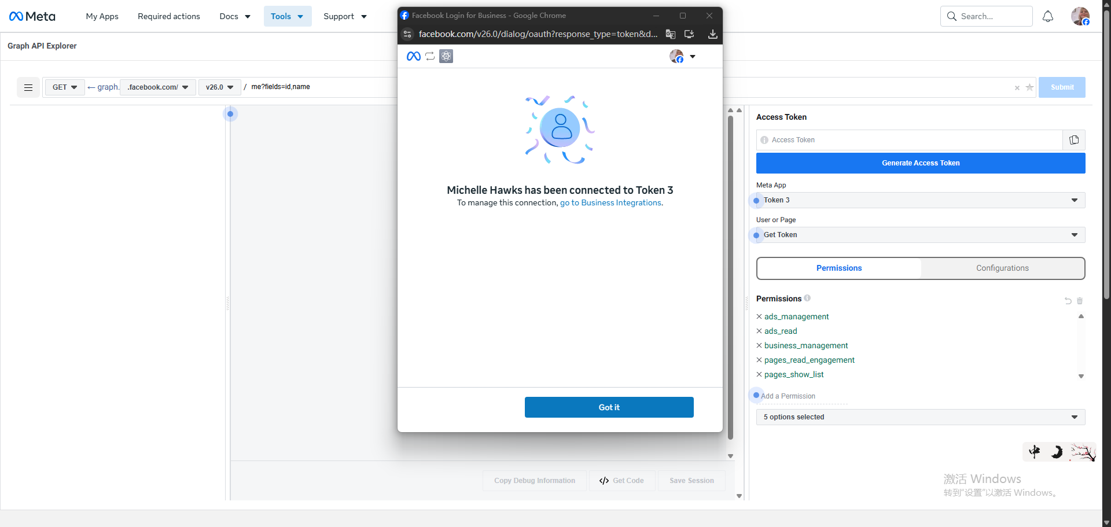The height and width of the screenshot is (527, 1111).
Task: Remove the pages_read_engagement permission
Action: tap(759, 360)
